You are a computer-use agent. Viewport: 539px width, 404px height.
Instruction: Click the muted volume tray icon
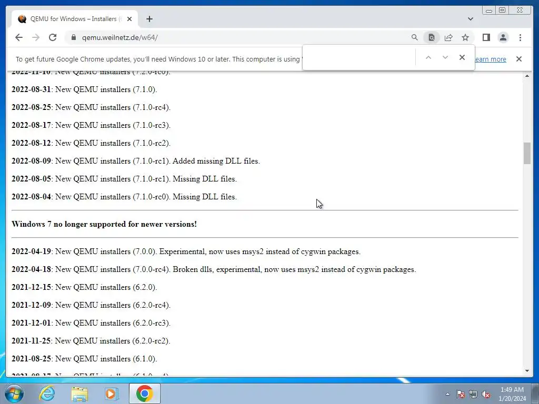[486, 394]
